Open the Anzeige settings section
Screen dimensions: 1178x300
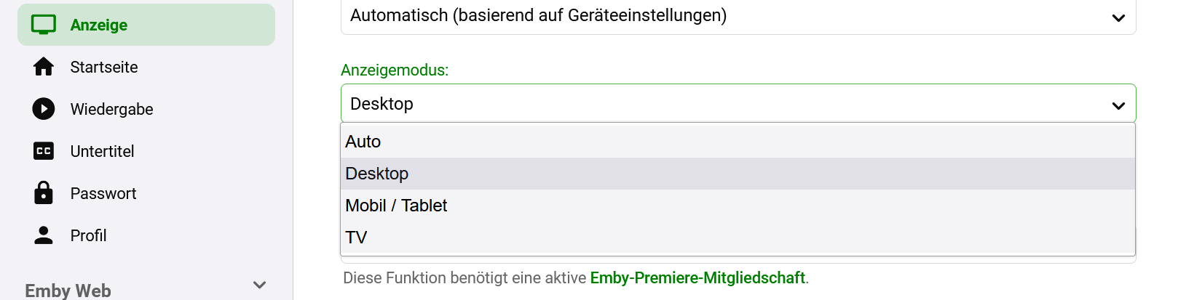(x=99, y=25)
